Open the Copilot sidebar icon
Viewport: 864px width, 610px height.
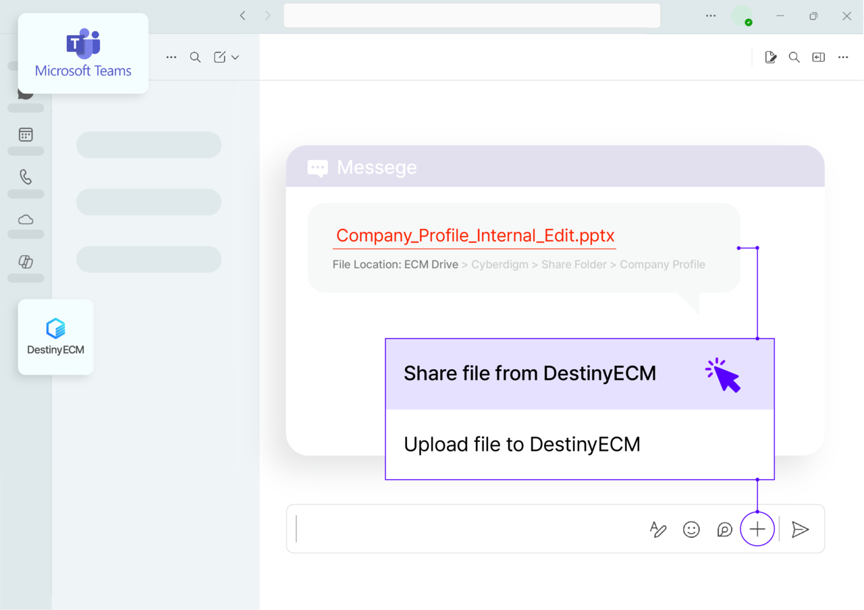[26, 262]
